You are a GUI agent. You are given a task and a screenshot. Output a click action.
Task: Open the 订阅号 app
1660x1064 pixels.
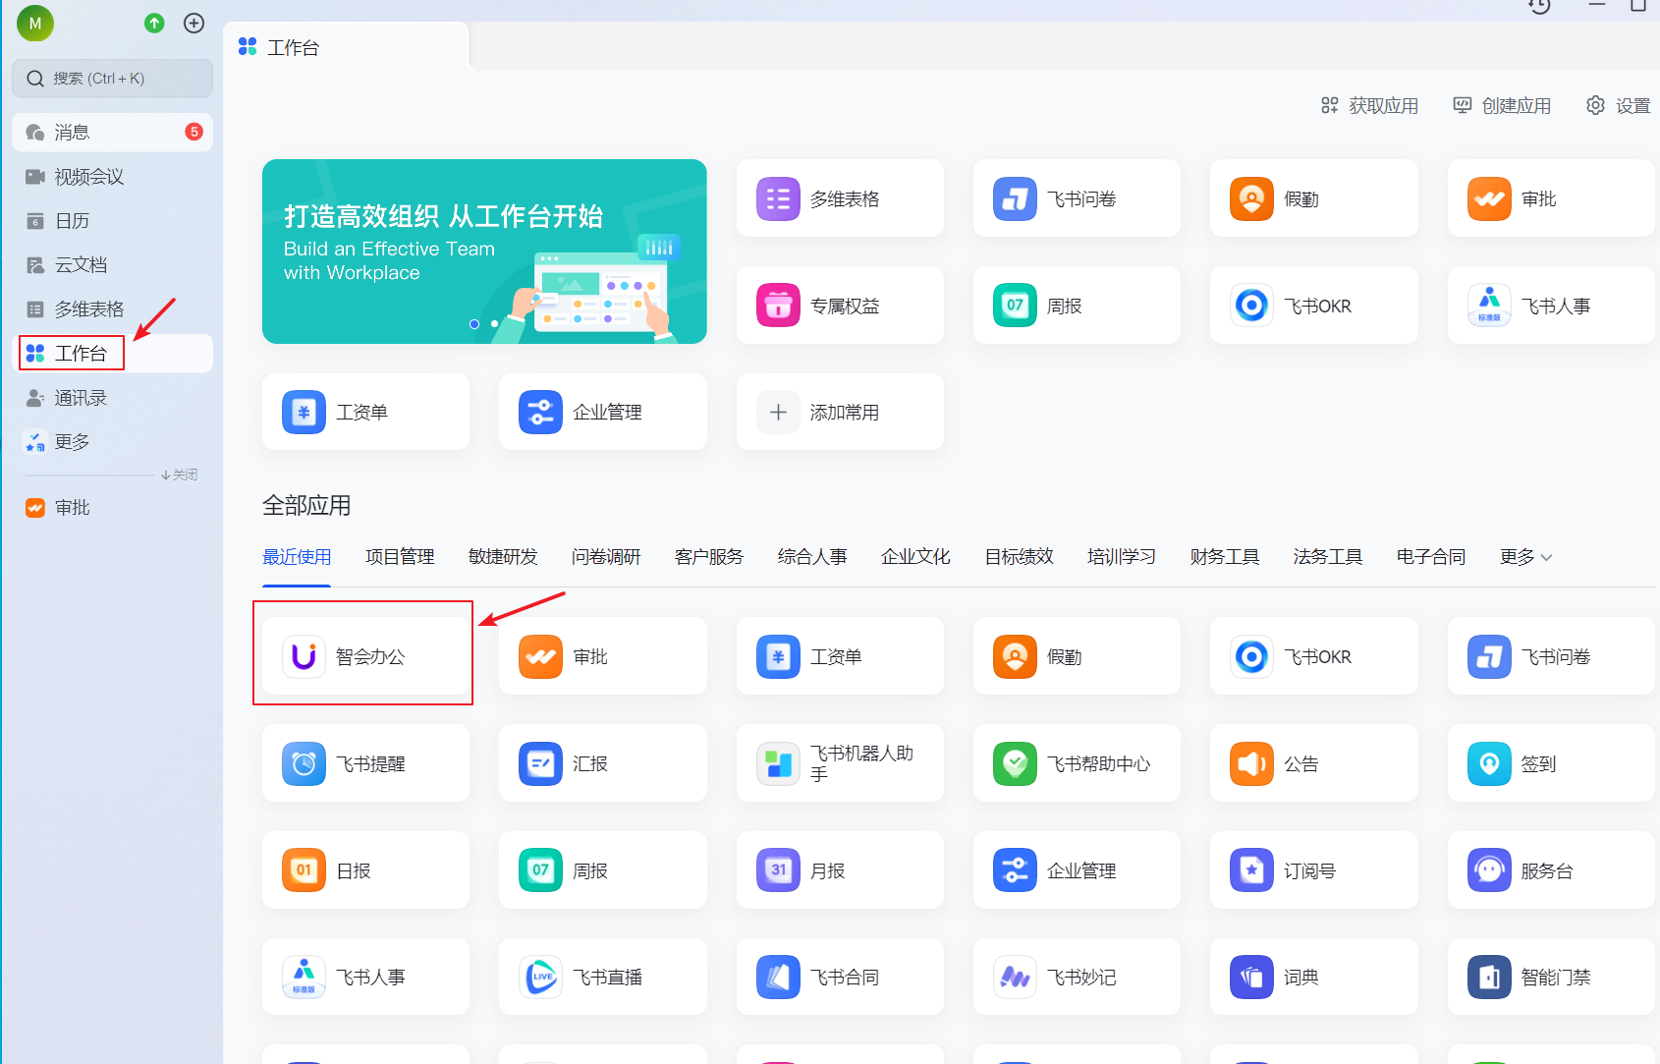click(x=1313, y=870)
